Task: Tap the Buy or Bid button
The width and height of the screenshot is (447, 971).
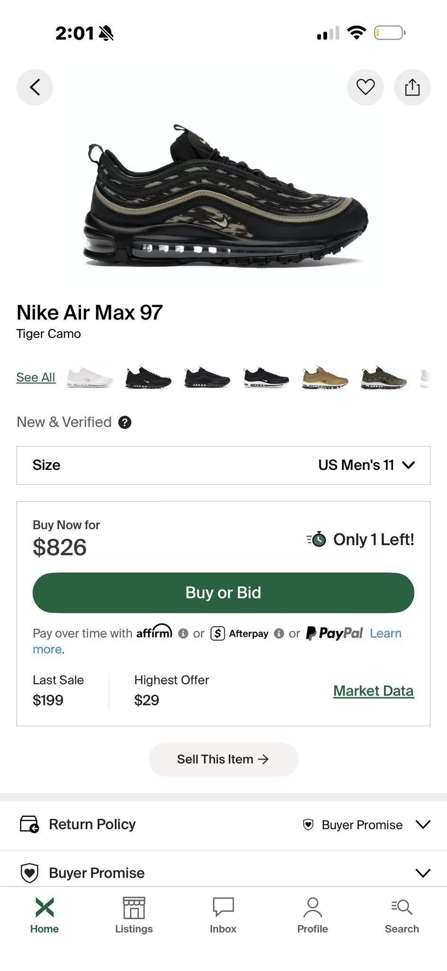Action: pos(223,593)
